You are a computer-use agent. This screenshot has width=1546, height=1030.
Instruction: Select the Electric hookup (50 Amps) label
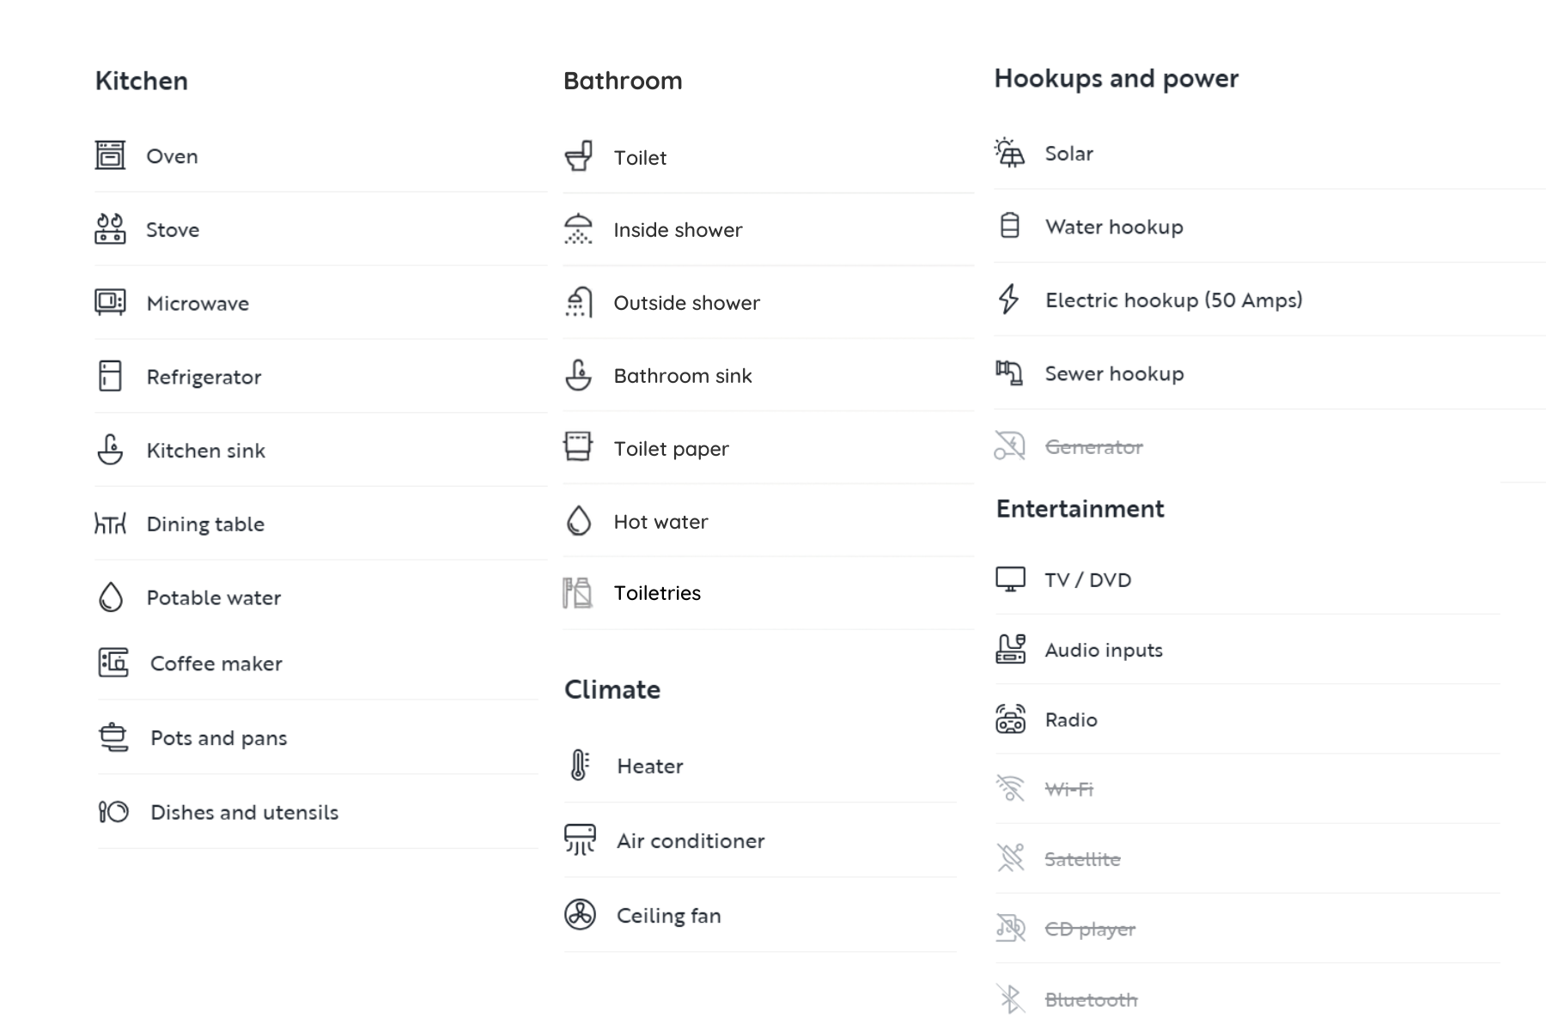[1173, 300]
